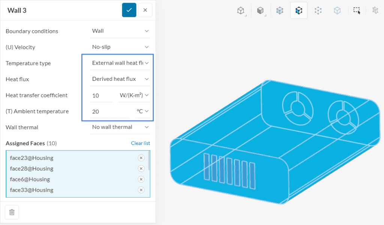This screenshot has height=225, width=384.
Task: Edit the Heat transfer coefficient value field
Action: (101, 95)
